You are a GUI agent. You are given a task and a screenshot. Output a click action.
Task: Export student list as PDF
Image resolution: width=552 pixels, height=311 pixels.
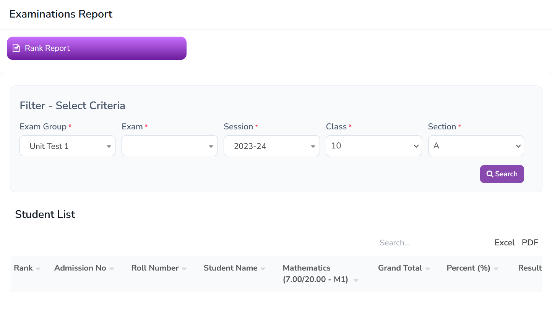point(530,243)
